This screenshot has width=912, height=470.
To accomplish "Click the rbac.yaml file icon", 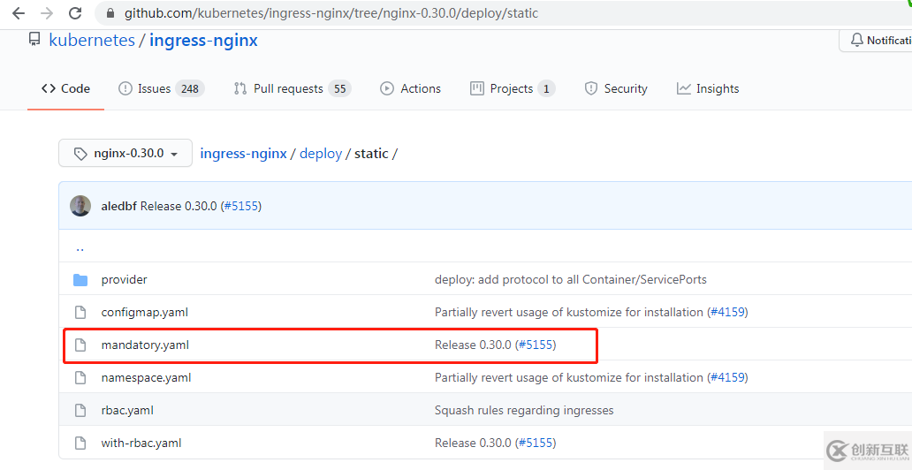I will click(x=80, y=411).
